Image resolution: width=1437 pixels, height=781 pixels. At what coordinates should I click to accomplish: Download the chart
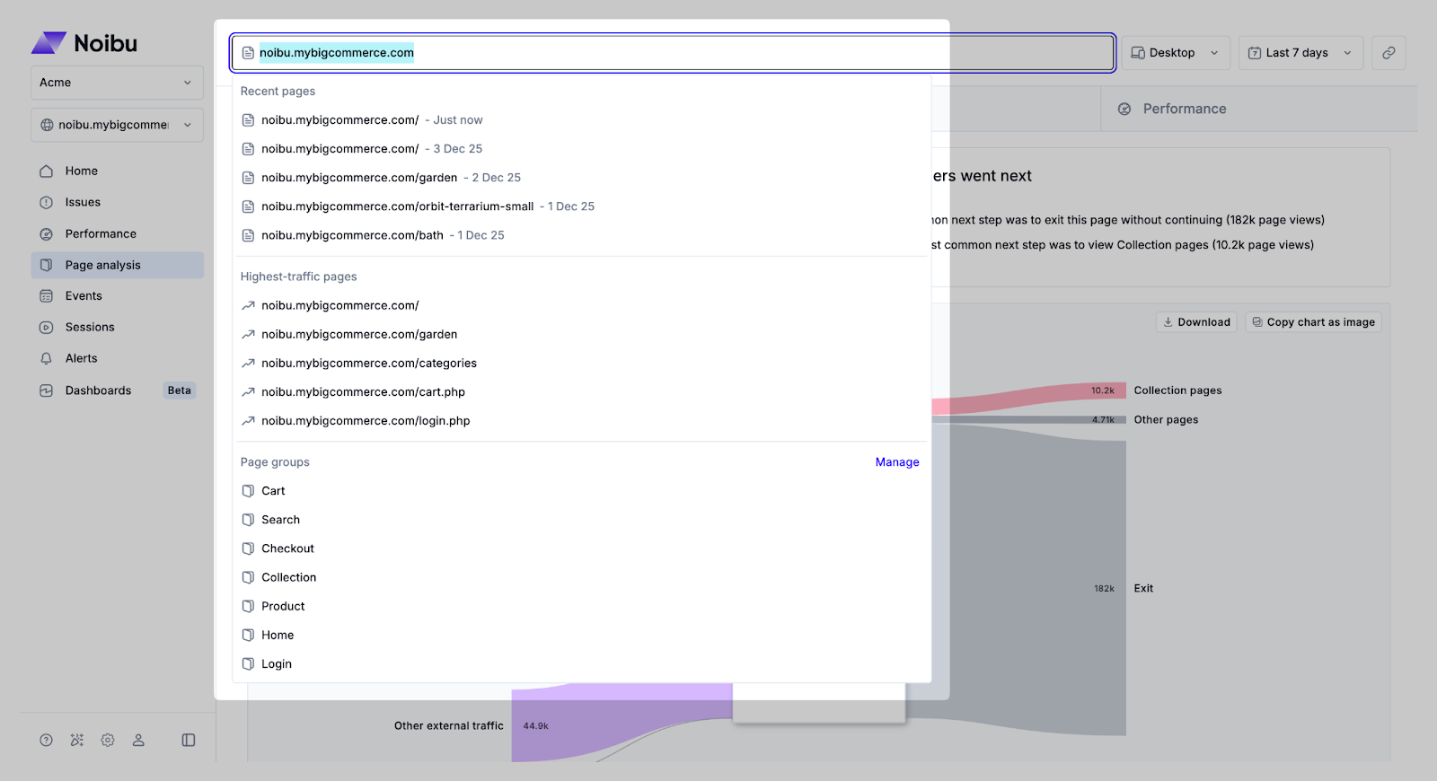coord(1196,322)
